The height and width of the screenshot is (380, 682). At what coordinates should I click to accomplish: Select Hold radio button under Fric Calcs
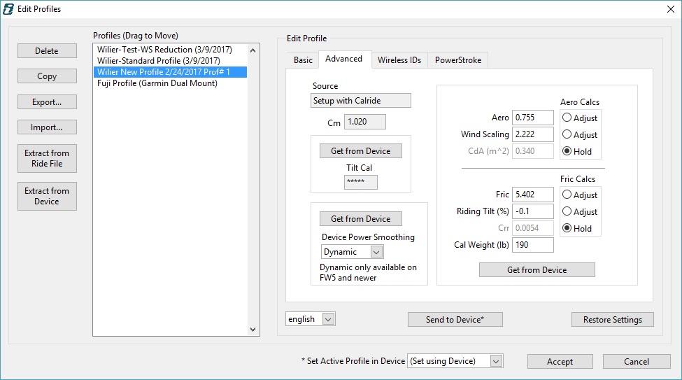tap(567, 228)
